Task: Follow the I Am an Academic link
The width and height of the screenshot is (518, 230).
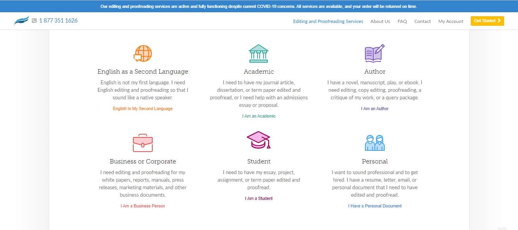Action: tap(259, 116)
